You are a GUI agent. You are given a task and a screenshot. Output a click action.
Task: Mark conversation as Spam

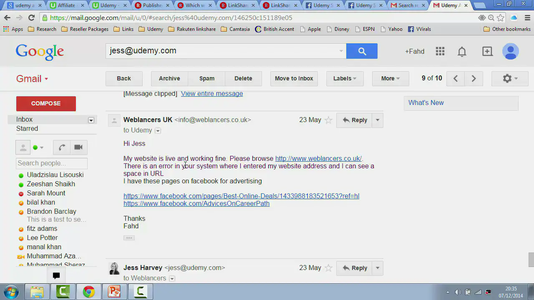click(207, 78)
